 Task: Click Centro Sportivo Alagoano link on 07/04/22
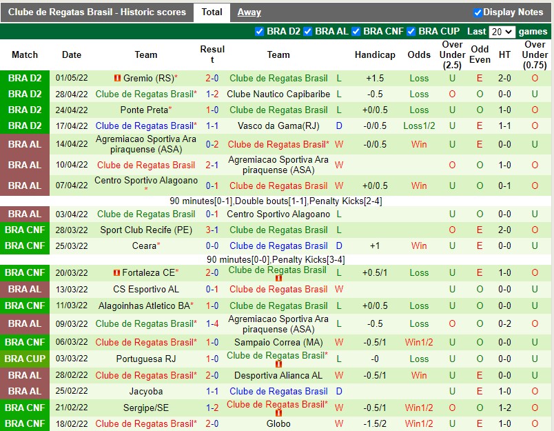[146, 180]
